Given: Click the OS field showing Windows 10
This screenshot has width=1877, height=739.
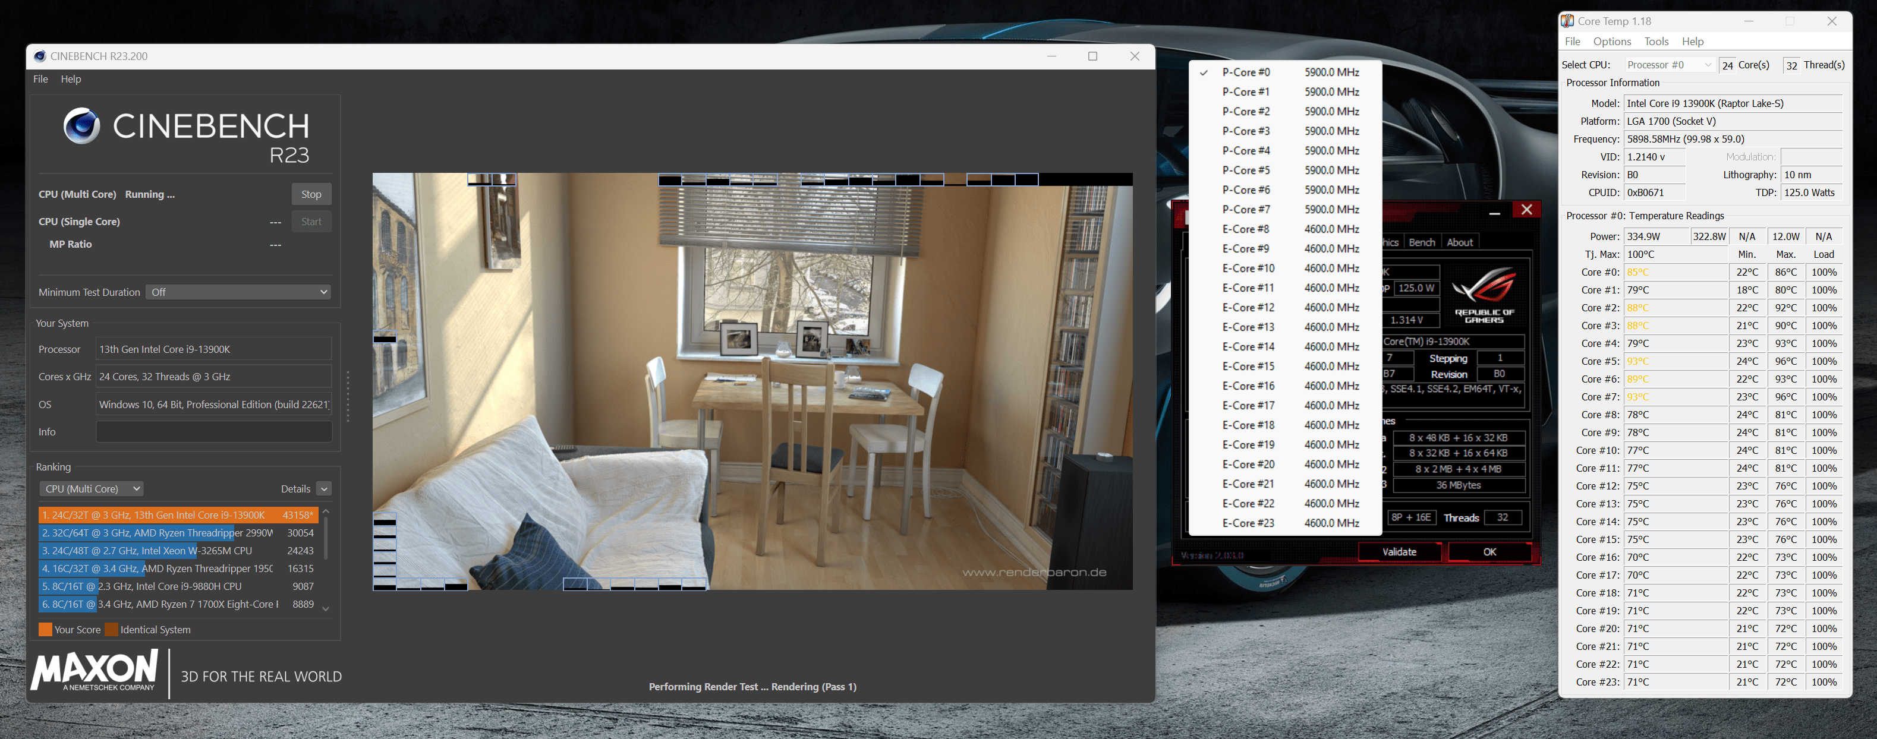Looking at the screenshot, I should [213, 404].
